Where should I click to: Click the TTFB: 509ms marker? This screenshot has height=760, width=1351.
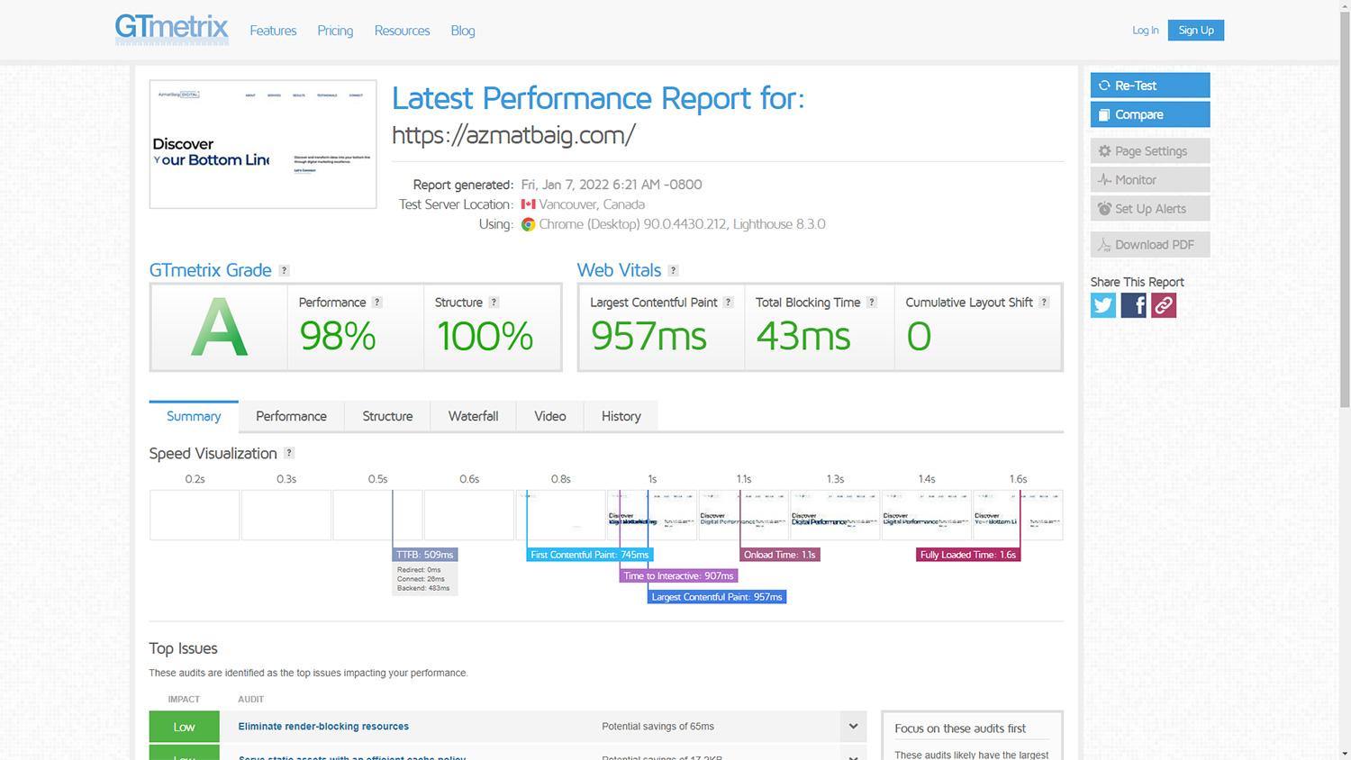pos(425,555)
